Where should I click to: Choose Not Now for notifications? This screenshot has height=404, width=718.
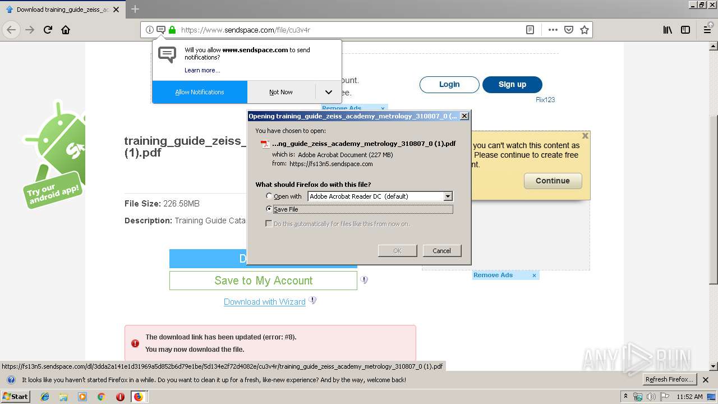pyautogui.click(x=281, y=92)
